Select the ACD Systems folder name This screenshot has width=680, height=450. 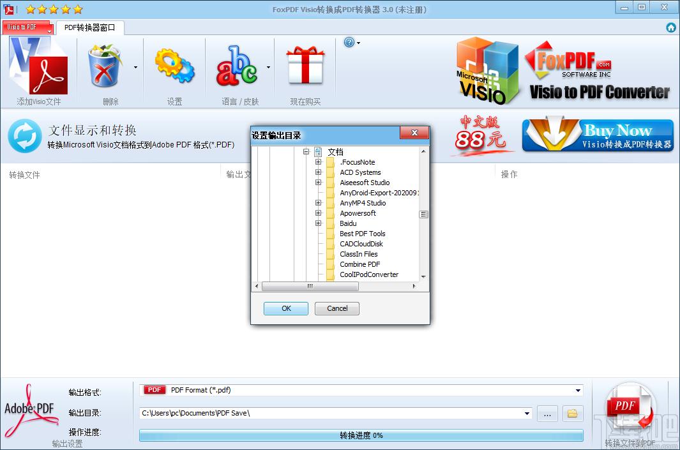[x=360, y=172]
